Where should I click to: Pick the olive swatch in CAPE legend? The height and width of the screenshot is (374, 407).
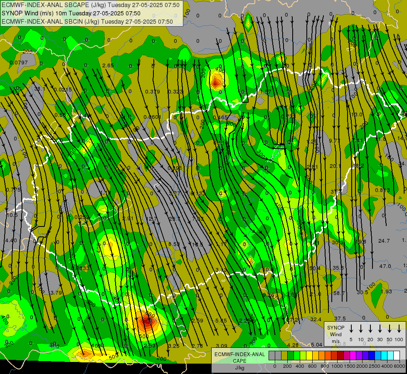[x=284, y=355]
